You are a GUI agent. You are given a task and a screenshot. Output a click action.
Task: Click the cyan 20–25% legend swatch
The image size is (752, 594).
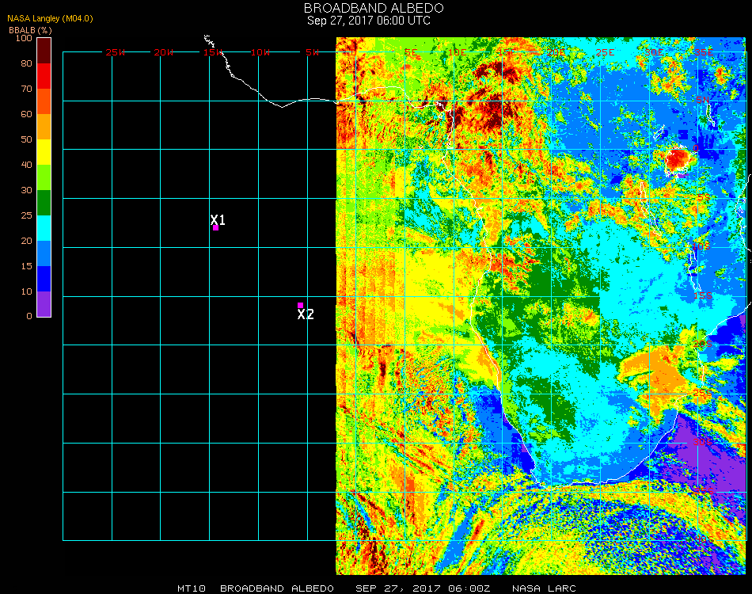pyautogui.click(x=44, y=228)
